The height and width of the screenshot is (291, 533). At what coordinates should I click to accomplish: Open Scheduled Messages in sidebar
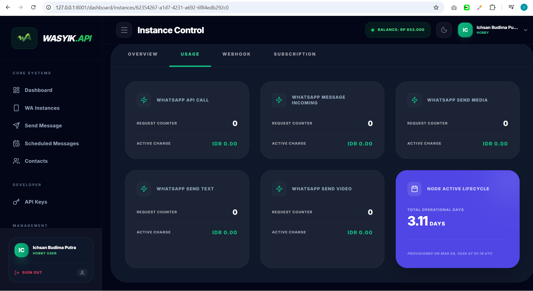52,144
